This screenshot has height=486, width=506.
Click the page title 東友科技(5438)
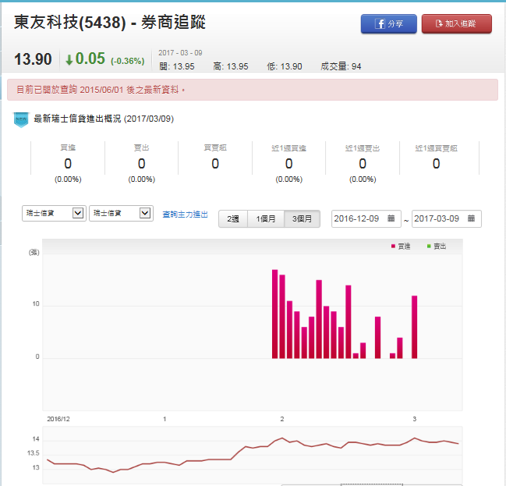point(70,23)
